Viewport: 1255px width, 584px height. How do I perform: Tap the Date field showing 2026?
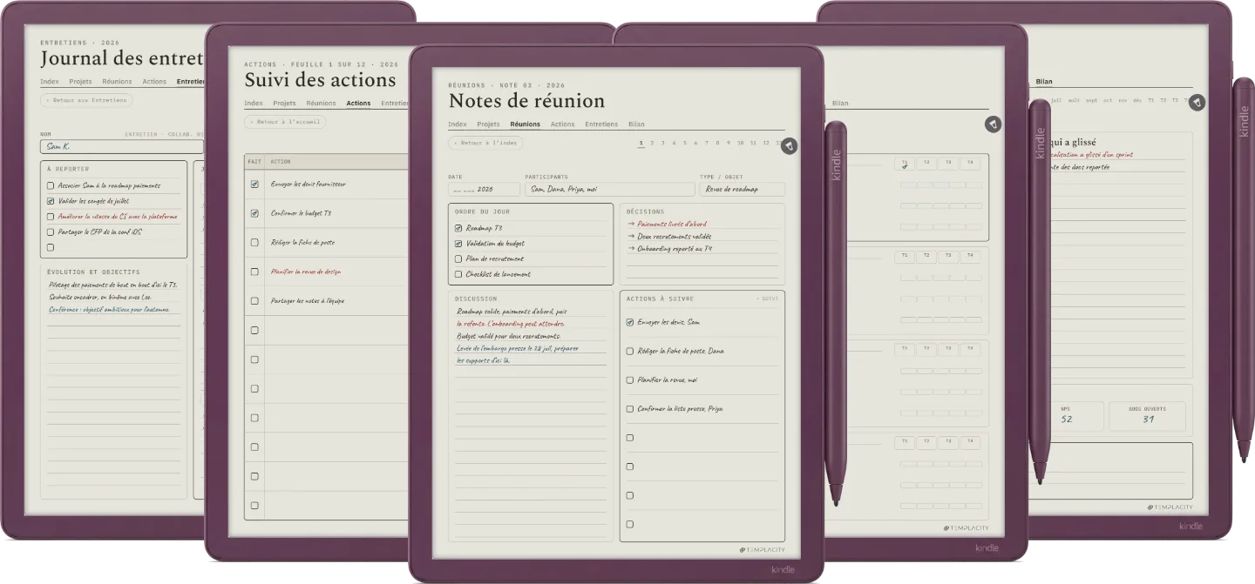coord(484,189)
